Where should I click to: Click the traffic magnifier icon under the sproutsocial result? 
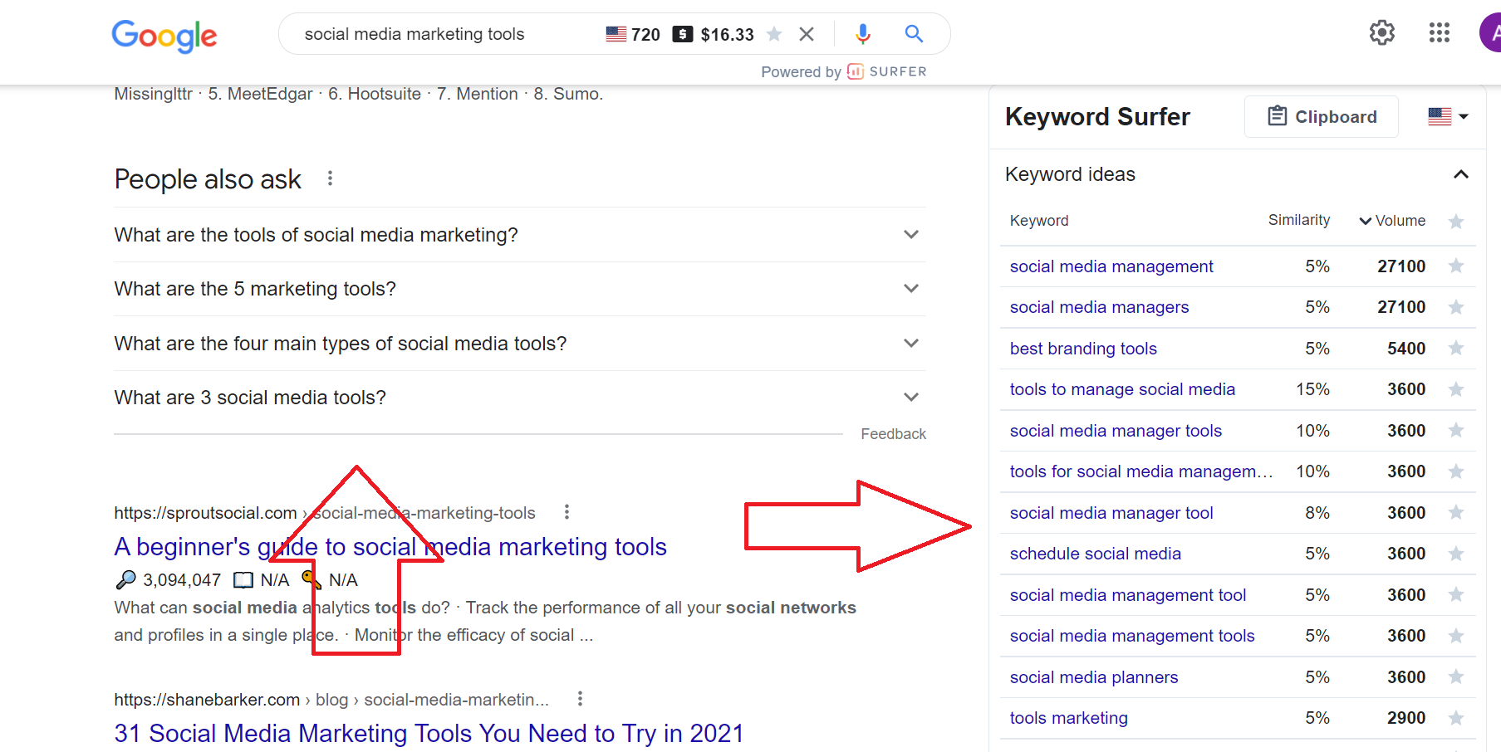(x=125, y=579)
